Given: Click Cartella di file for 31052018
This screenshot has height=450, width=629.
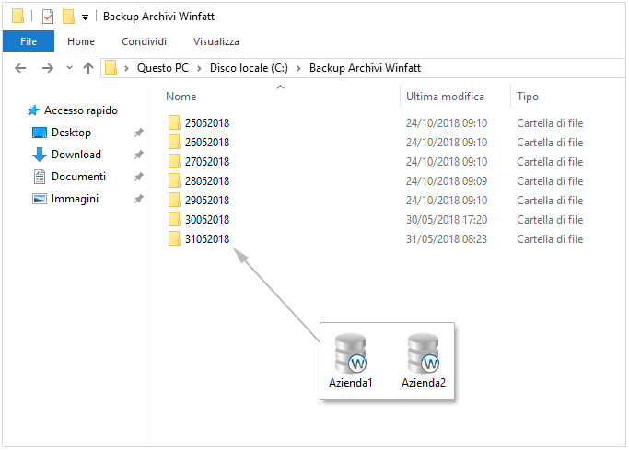Looking at the screenshot, I should [x=550, y=239].
